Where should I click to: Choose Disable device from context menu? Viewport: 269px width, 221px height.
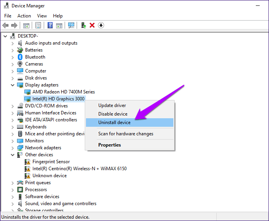(x=130, y=114)
